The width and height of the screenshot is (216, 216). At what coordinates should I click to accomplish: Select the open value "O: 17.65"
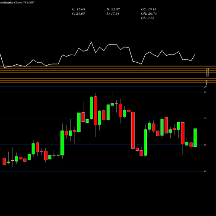point(78,10)
